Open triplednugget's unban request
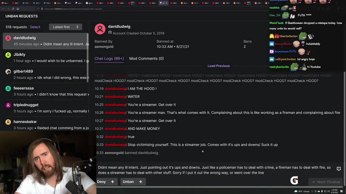This screenshot has height=194, width=346. 46,108
